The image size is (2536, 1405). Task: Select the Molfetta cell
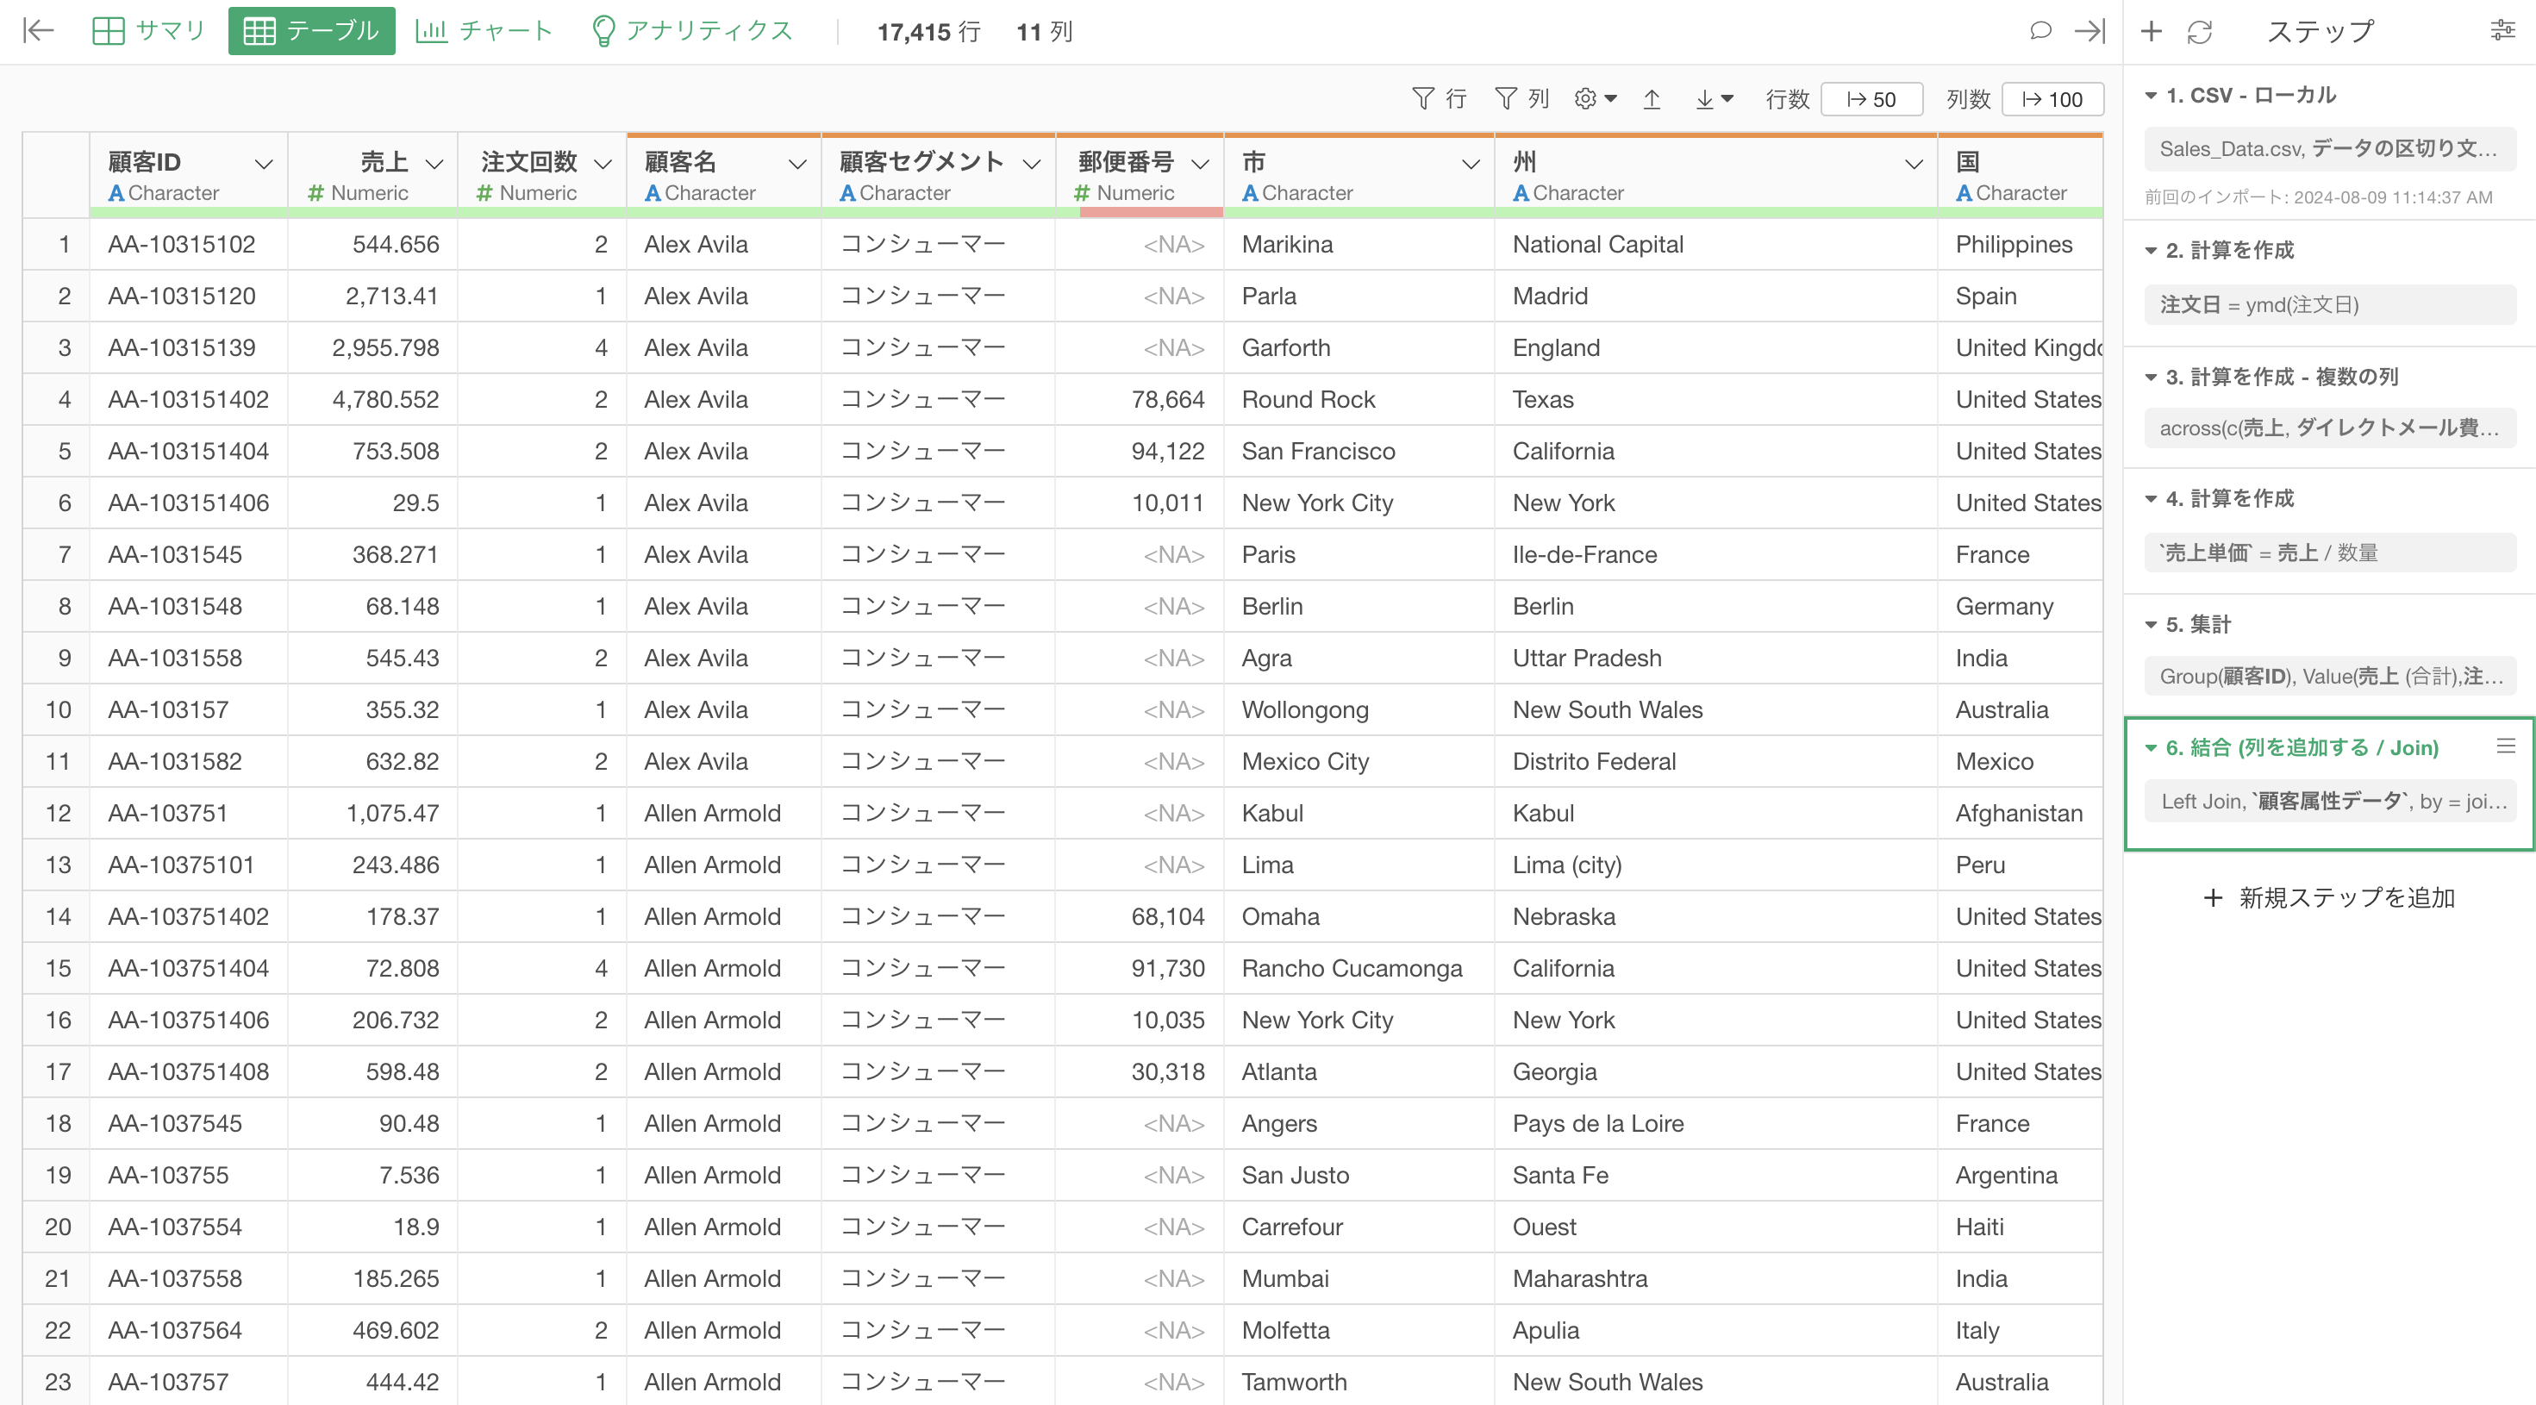coord(1359,1330)
